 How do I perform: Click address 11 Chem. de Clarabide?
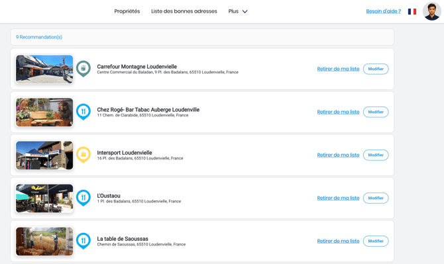pyautogui.click(x=142, y=115)
